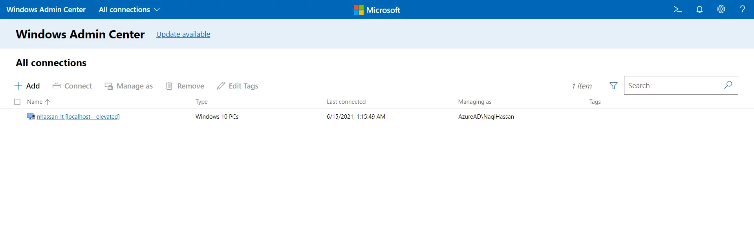Image resolution: width=754 pixels, height=233 pixels.
Task: Click the Windows Admin Center header title
Action: point(46,9)
